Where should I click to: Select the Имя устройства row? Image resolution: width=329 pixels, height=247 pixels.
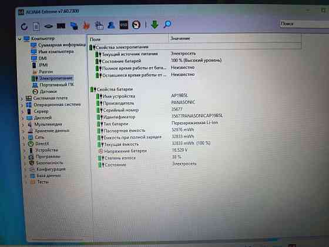click(x=119, y=96)
